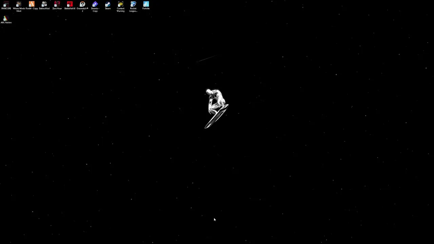Select the Where Winds Meet shortcut
The image size is (434, 244).
(19, 7)
